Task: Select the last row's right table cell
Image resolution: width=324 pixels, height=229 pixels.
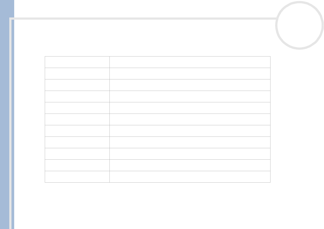Action: coord(190,177)
